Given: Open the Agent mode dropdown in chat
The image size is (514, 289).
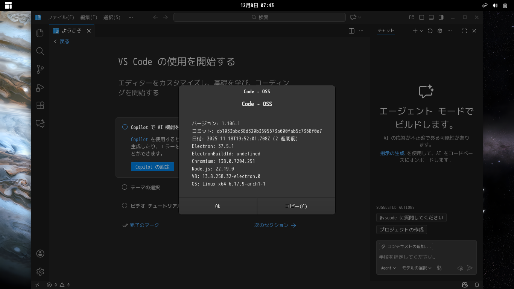Looking at the screenshot, I should pos(388,268).
